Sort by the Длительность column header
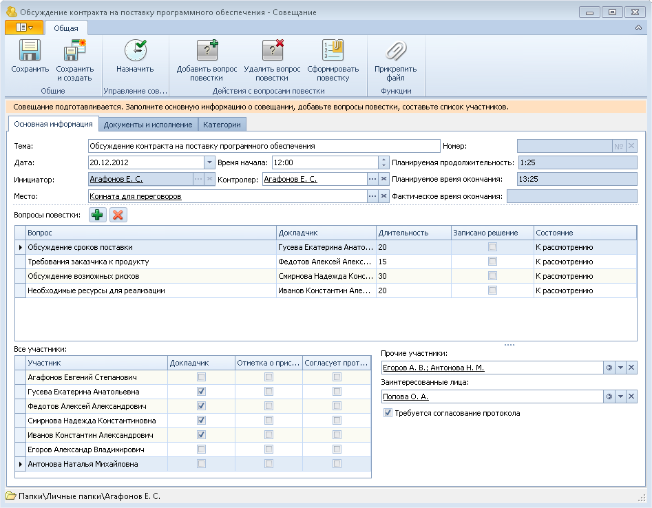This screenshot has width=652, height=508. [414, 233]
